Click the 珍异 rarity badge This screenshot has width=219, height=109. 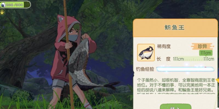coord(203,47)
